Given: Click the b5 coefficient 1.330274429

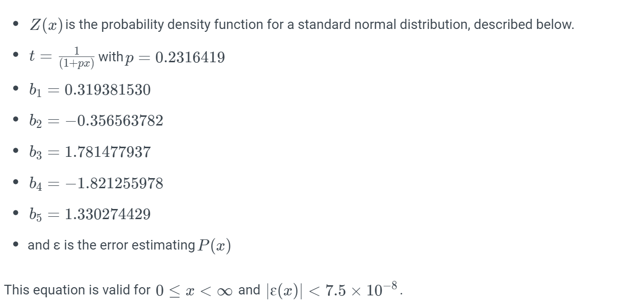Looking at the screenshot, I should coord(107,214).
